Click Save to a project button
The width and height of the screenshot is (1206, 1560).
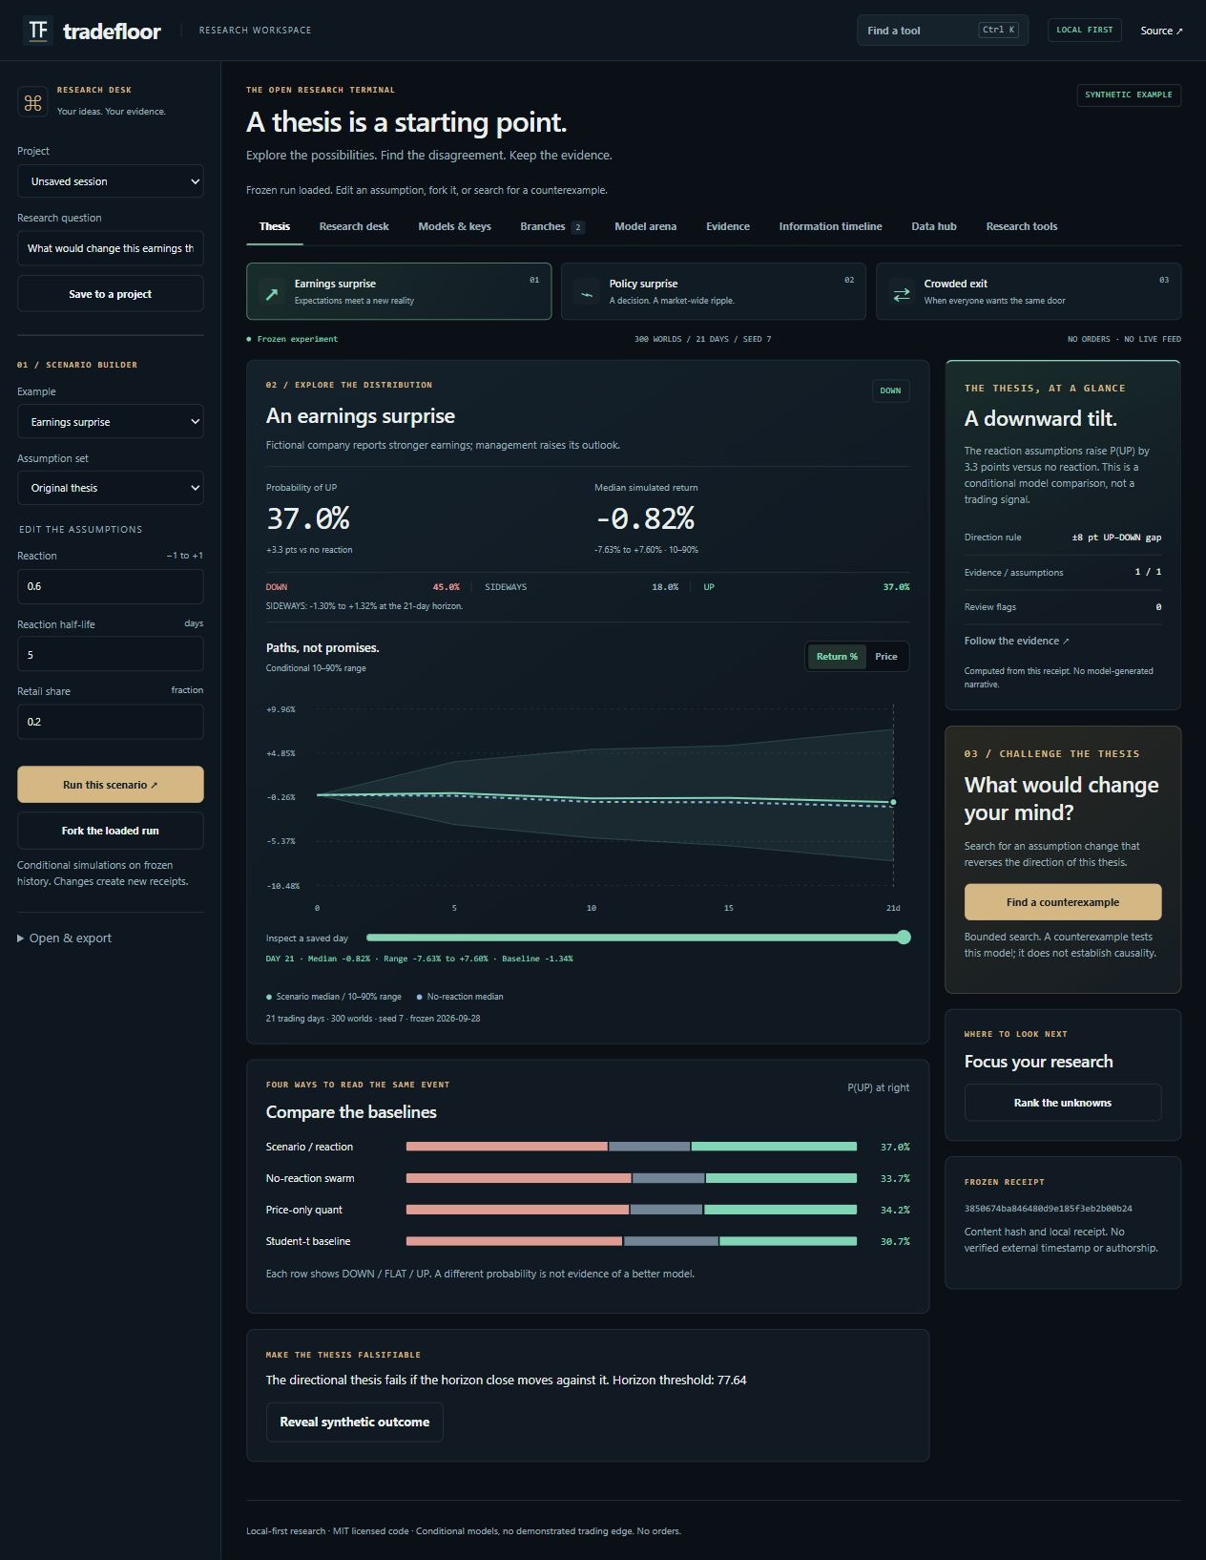tap(111, 294)
